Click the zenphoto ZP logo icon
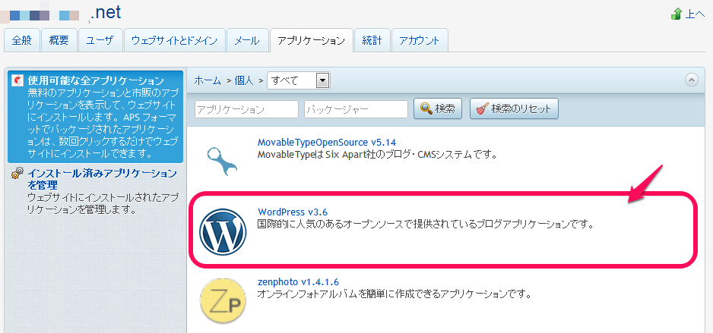 click(x=223, y=301)
